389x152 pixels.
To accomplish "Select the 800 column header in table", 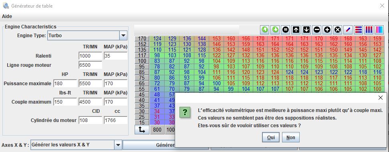I will click(157, 130).
